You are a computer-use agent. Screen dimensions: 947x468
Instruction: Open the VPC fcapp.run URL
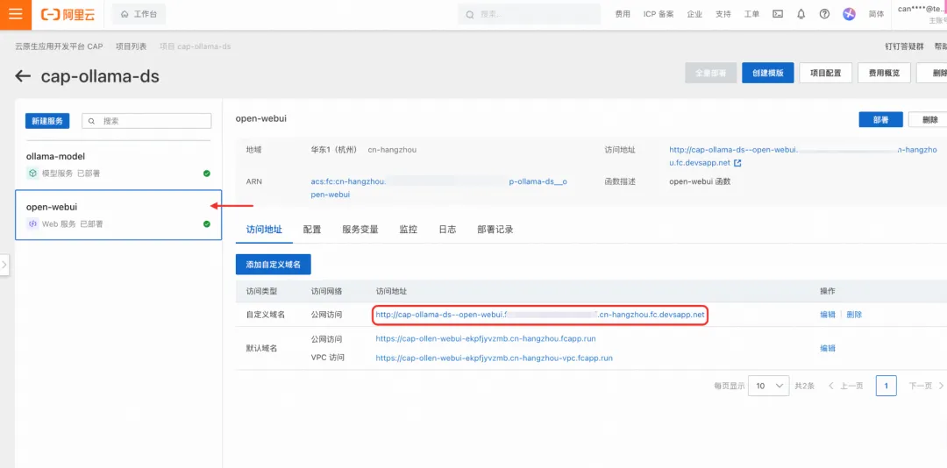click(494, 358)
